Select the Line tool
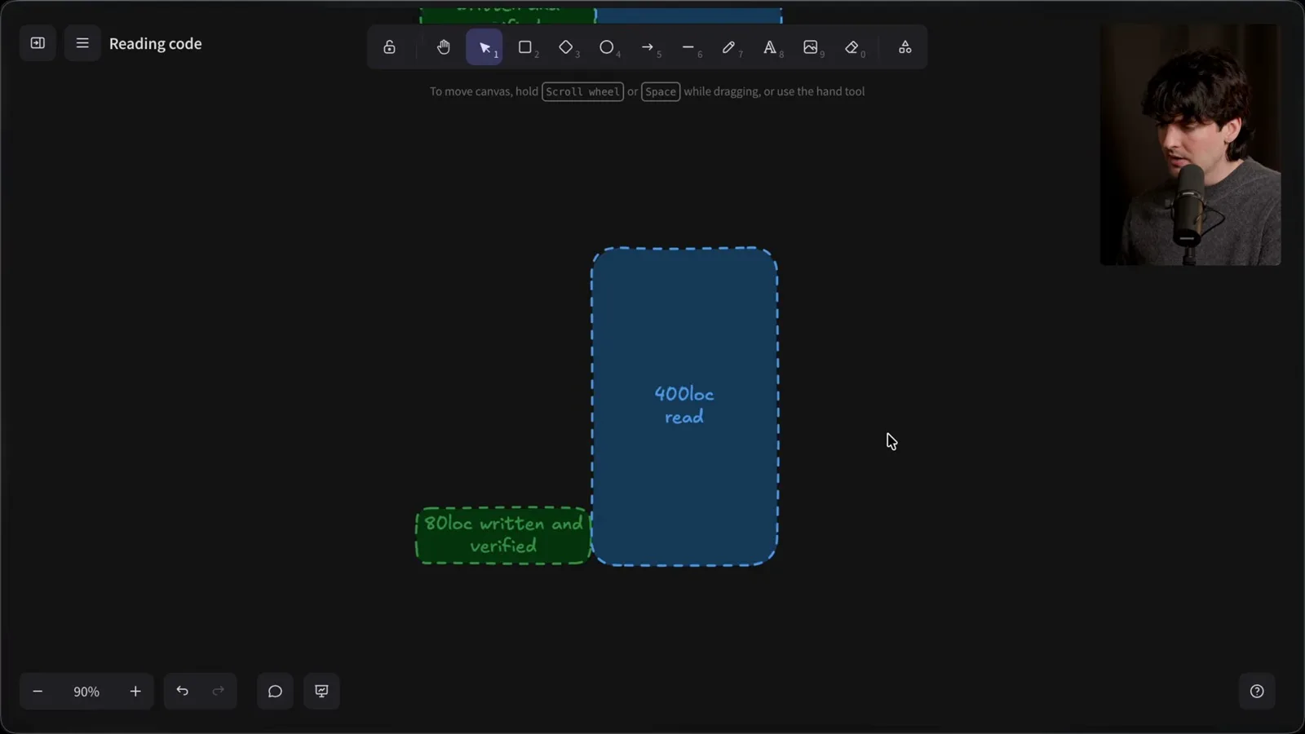This screenshot has width=1305, height=734. (x=688, y=47)
